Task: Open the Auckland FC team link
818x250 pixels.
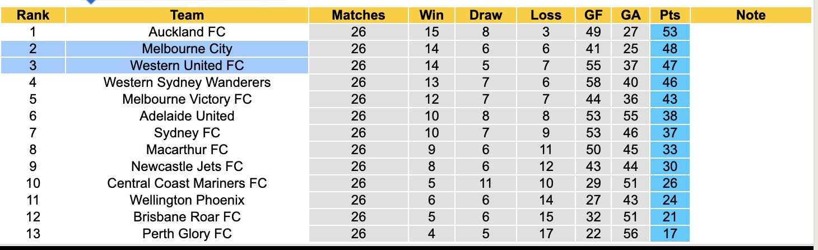Action: click(x=187, y=32)
